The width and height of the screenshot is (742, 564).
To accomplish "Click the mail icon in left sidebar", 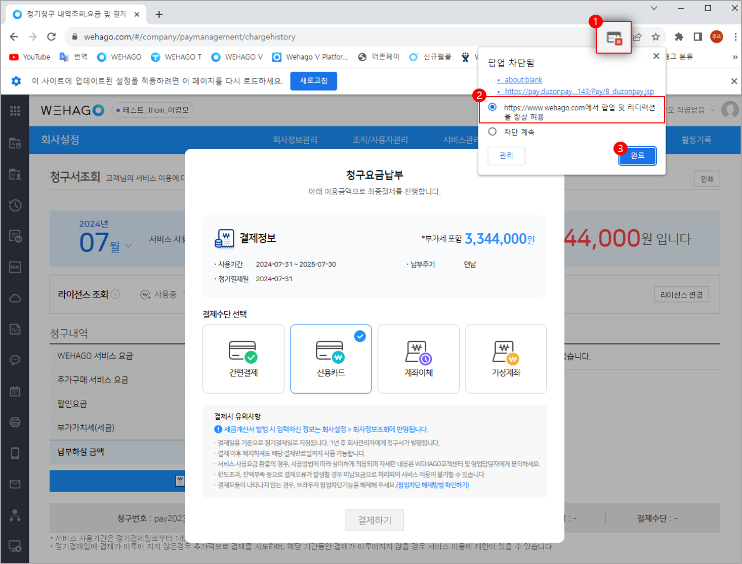I will pyautogui.click(x=15, y=484).
